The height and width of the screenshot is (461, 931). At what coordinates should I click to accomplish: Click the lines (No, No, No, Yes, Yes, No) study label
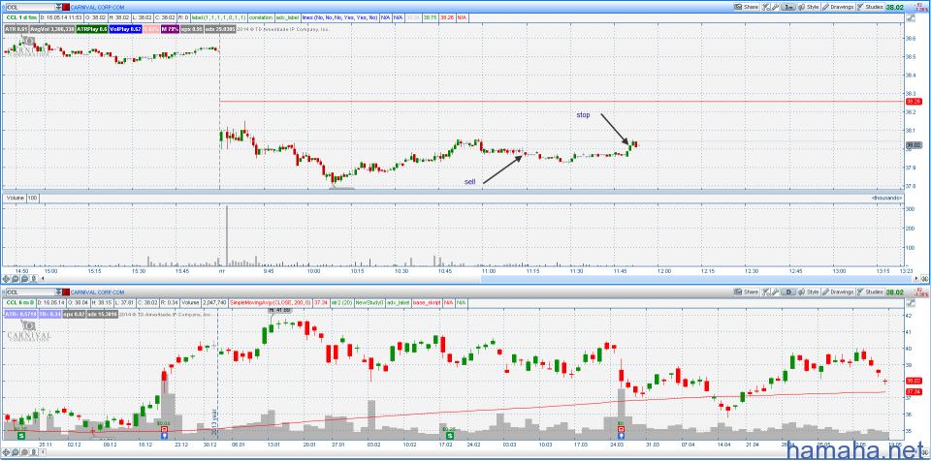pos(339,17)
